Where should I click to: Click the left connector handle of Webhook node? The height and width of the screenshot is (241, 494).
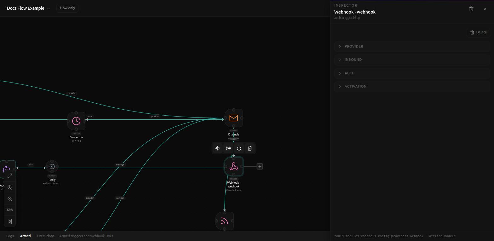click(226, 166)
